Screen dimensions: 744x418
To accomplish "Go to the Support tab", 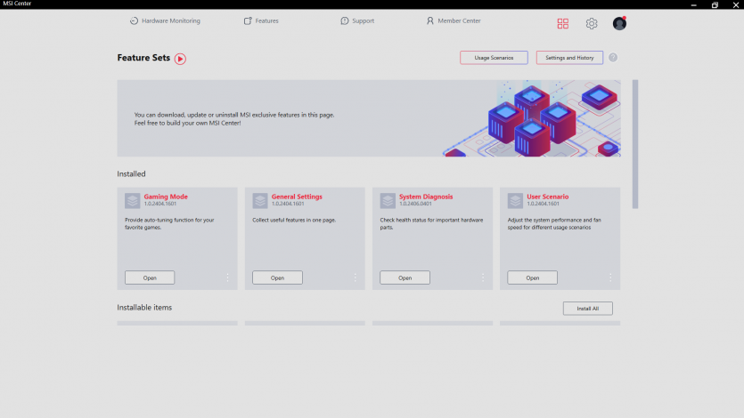I will 357,20.
